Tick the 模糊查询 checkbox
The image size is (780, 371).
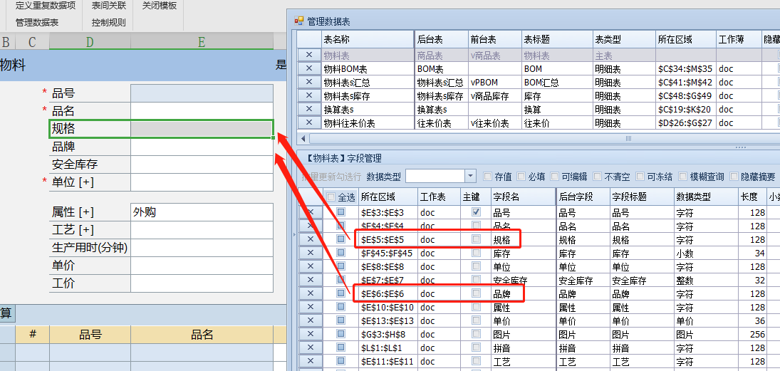coord(683,177)
